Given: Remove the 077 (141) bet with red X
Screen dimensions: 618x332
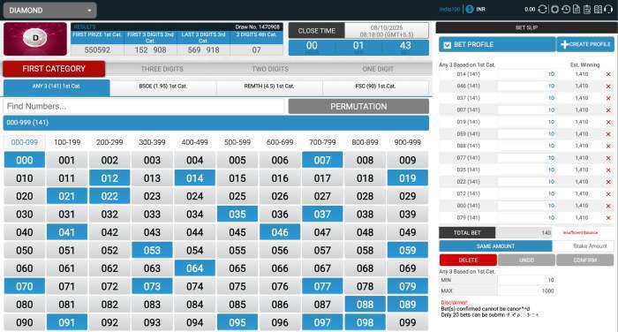Looking at the screenshot, I should 608,158.
